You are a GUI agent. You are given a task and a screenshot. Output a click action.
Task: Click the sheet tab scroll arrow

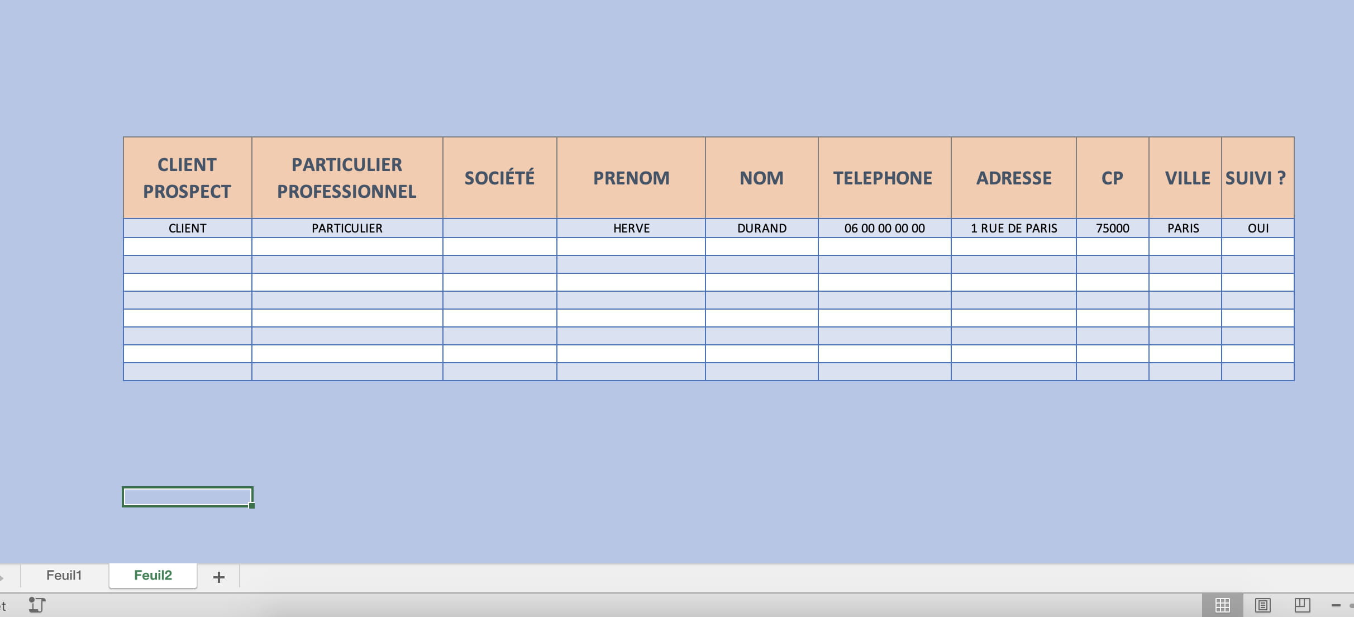click(x=2, y=577)
